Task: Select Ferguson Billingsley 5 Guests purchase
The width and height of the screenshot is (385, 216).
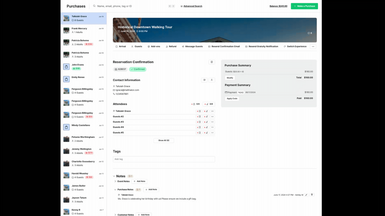Action: 84,115
